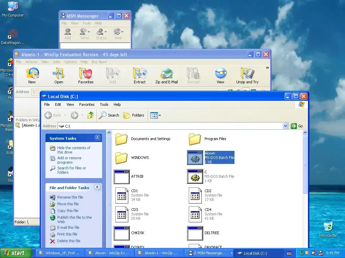The width and height of the screenshot is (345, 258).
Task: Select the CD3 system file
Action: [132, 214]
